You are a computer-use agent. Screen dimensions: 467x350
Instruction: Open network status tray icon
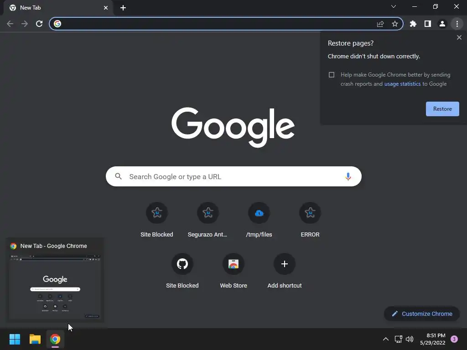pyautogui.click(x=398, y=339)
